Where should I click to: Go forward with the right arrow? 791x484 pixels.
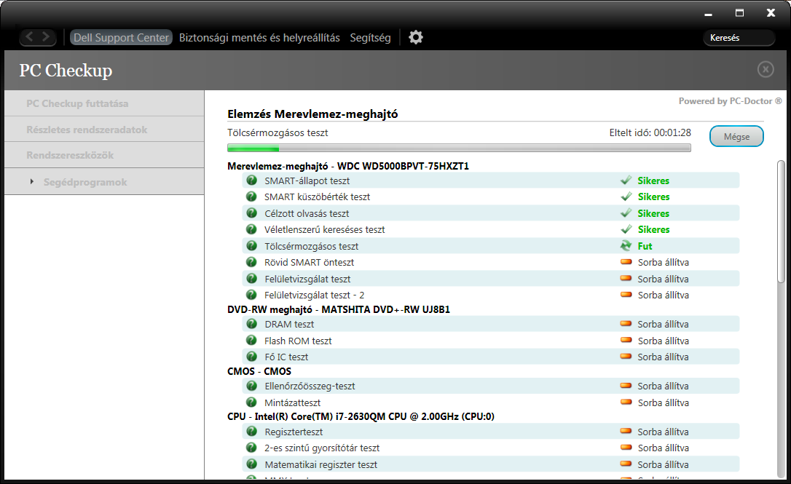(46, 37)
